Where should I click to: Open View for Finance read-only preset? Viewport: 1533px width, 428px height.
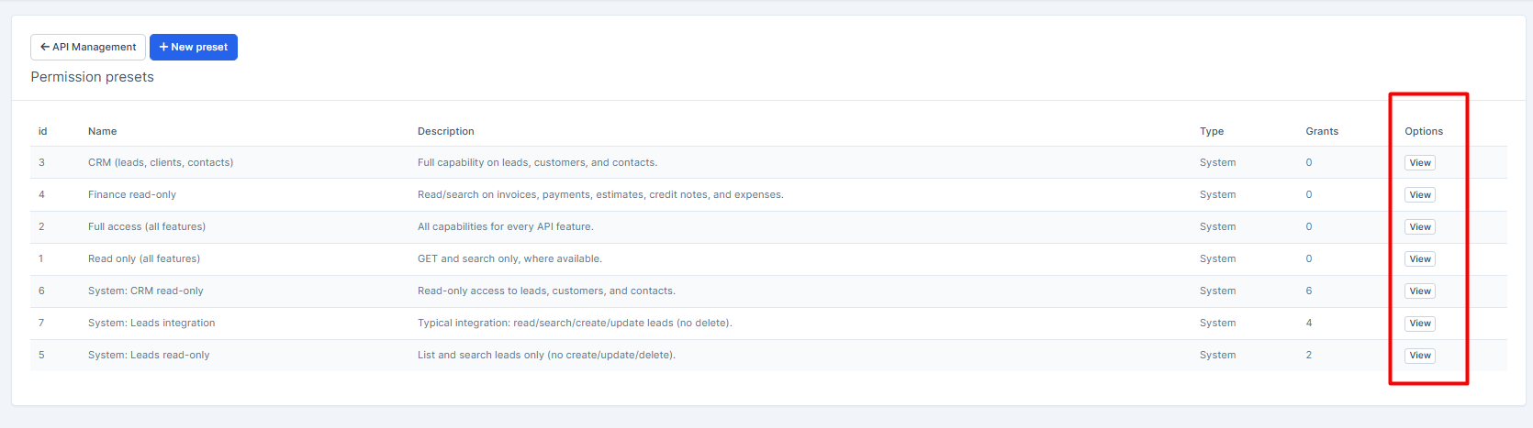point(1419,195)
